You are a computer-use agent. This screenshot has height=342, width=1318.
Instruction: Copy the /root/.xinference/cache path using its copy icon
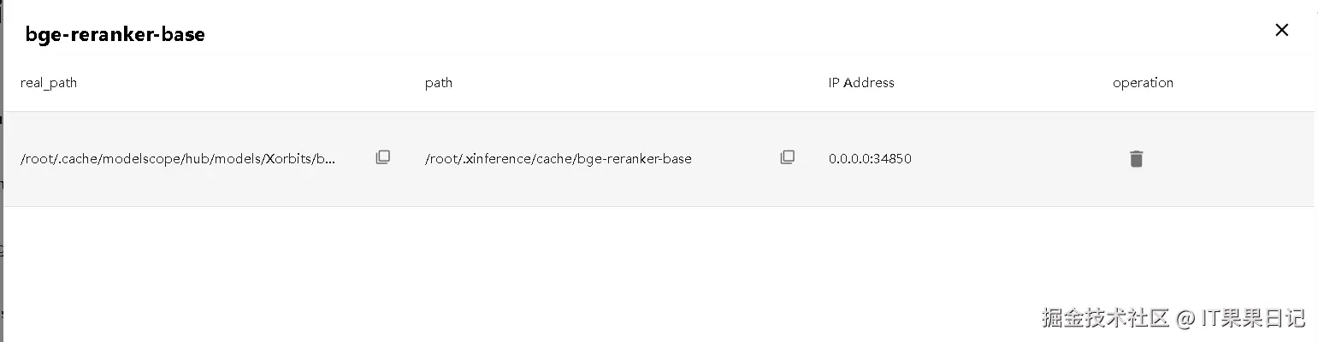pyautogui.click(x=788, y=157)
